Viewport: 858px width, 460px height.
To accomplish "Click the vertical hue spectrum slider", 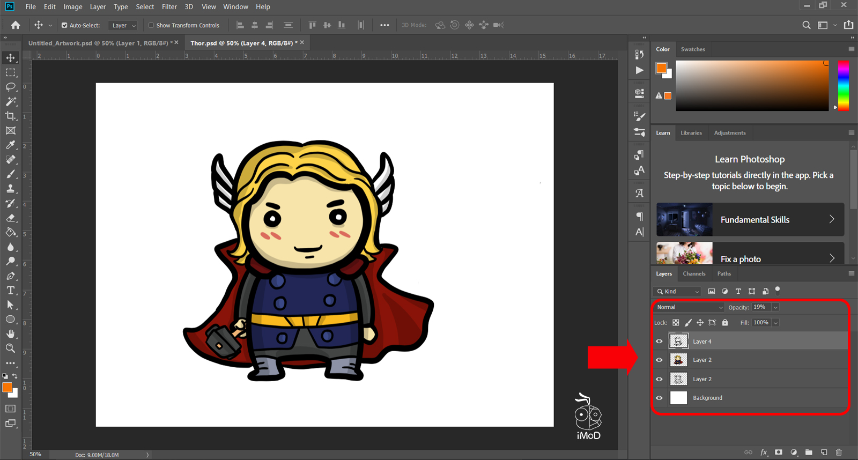I will (x=844, y=86).
